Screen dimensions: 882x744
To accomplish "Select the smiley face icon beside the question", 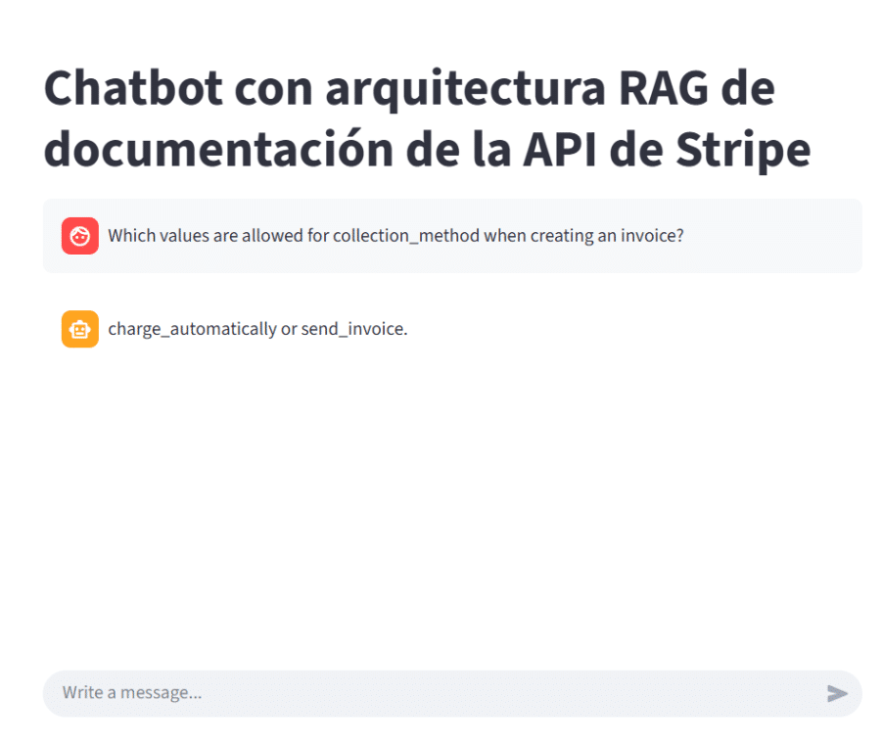I will coord(79,236).
